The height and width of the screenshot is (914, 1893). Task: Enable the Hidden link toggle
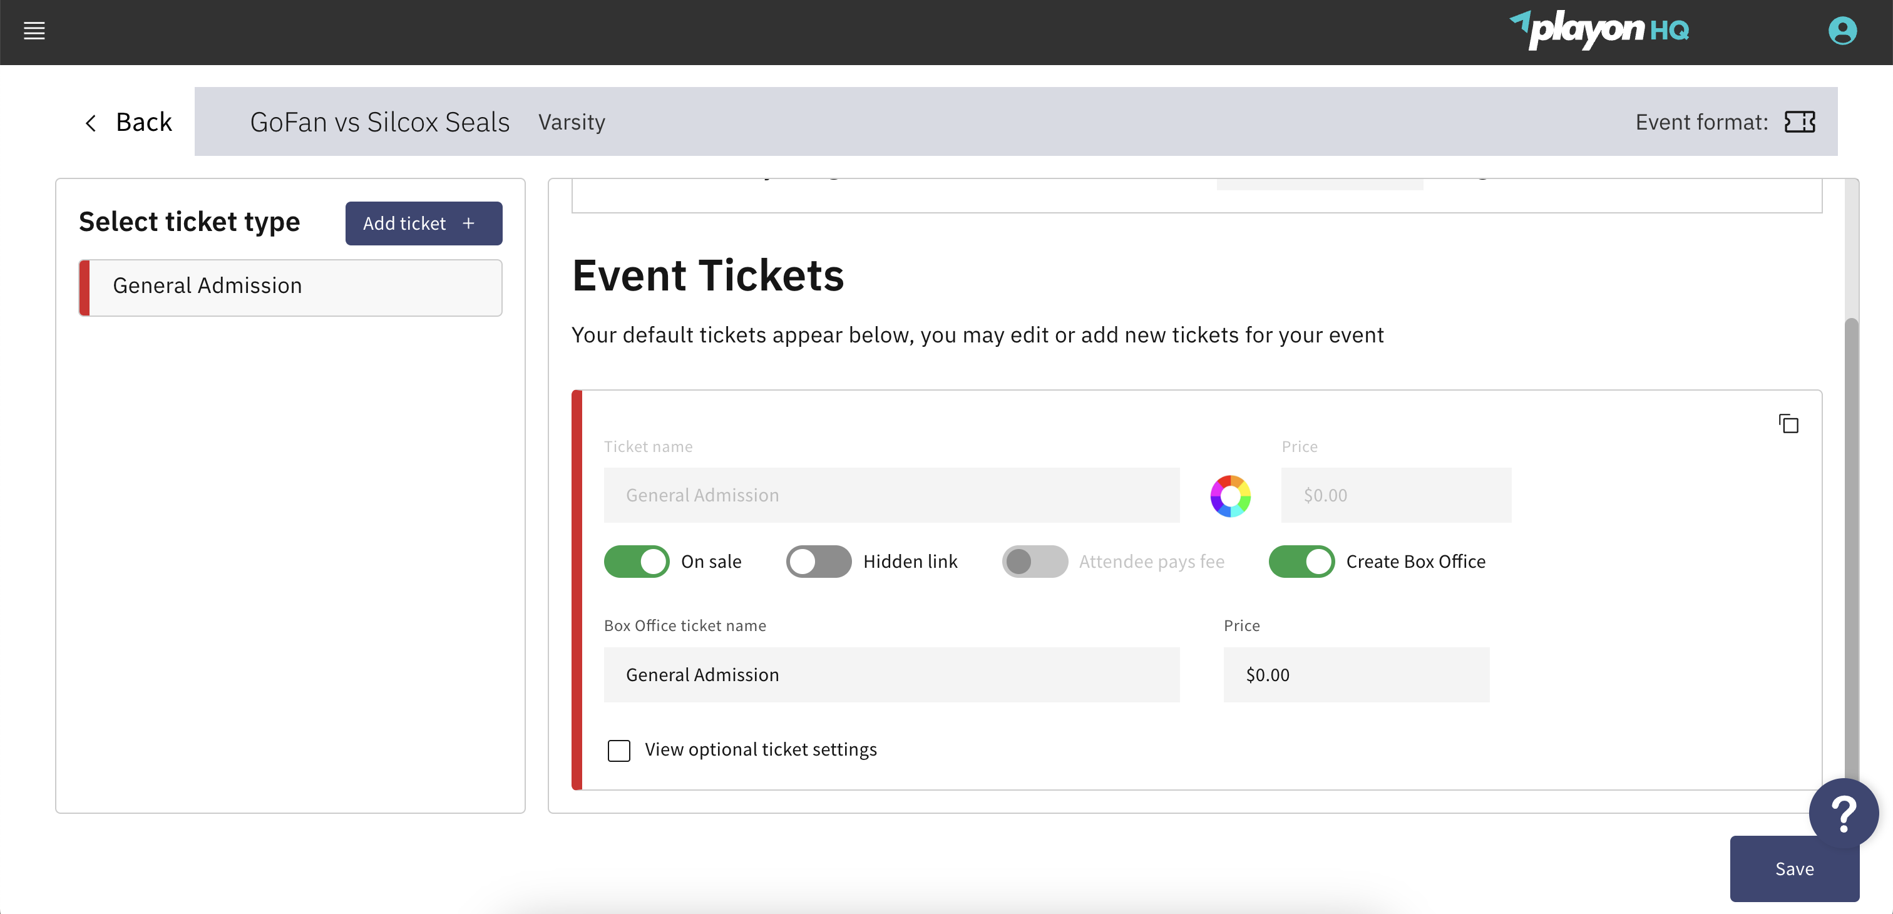point(818,562)
